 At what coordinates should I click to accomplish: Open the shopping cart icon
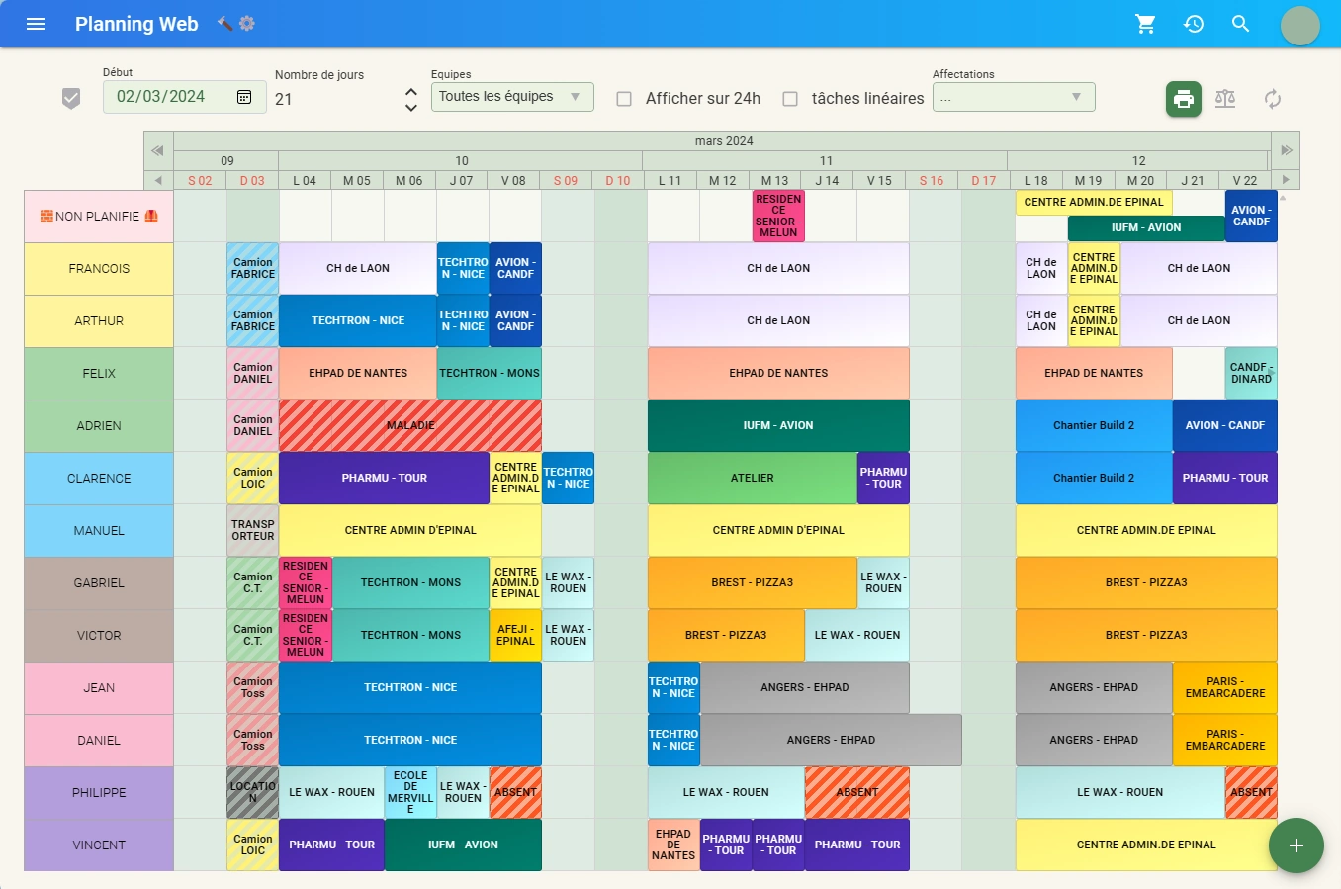[1146, 24]
